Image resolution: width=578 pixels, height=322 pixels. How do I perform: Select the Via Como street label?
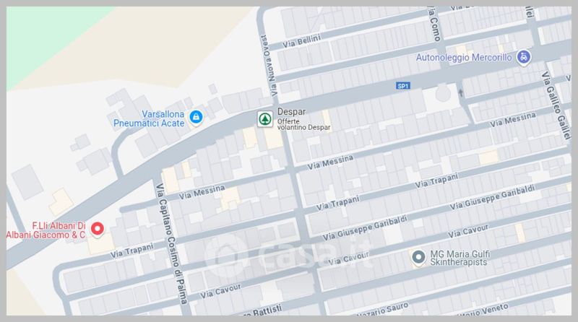click(x=434, y=24)
